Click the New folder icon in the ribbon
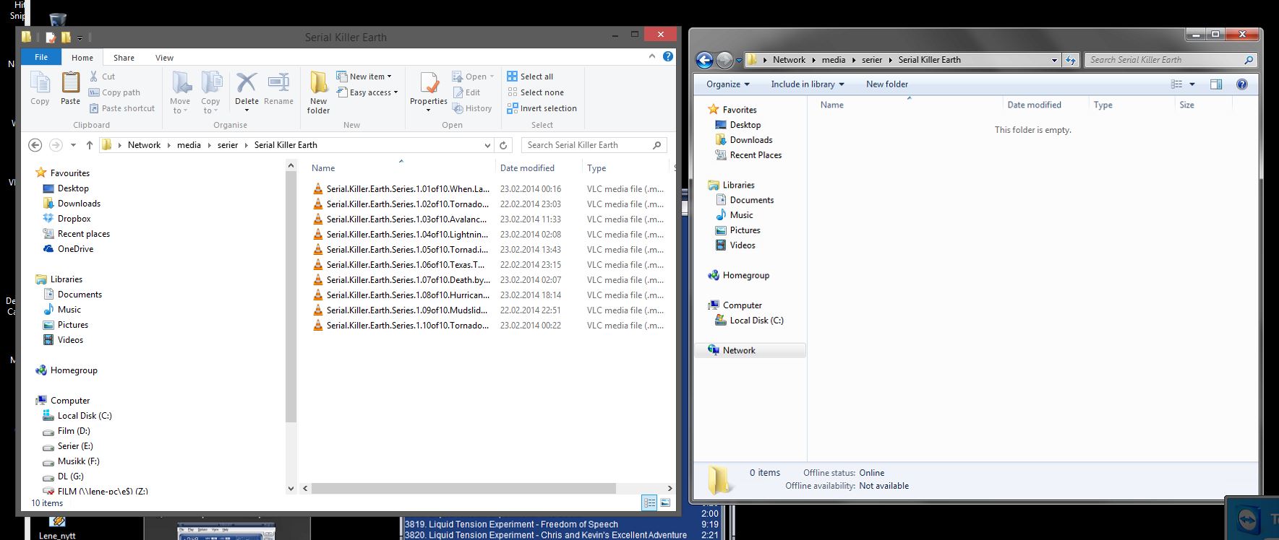 point(318,83)
